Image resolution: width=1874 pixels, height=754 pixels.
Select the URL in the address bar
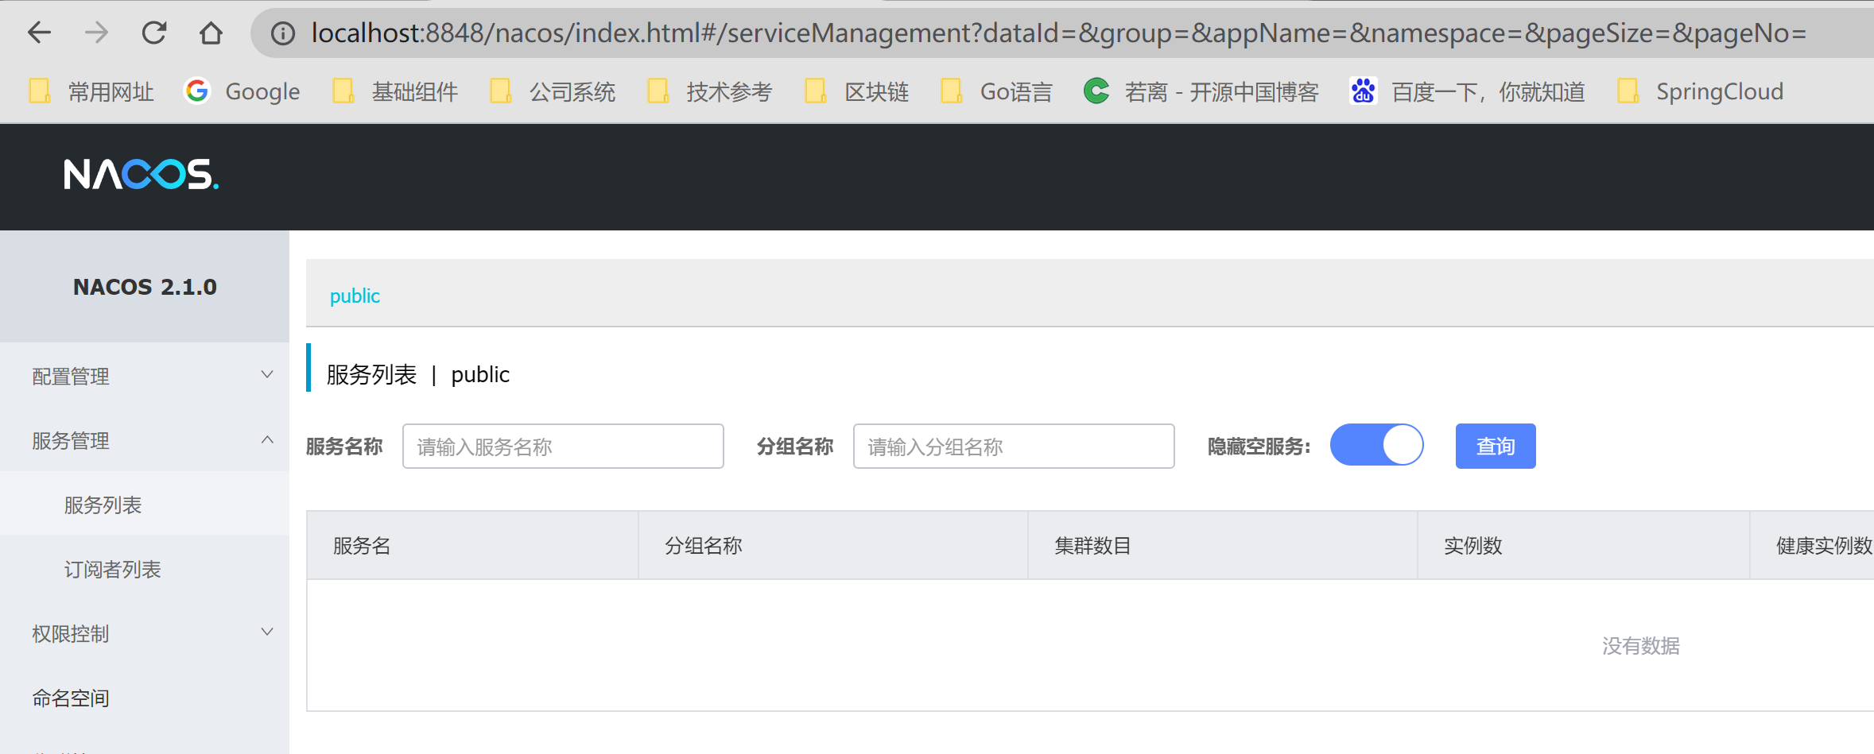click(1058, 33)
